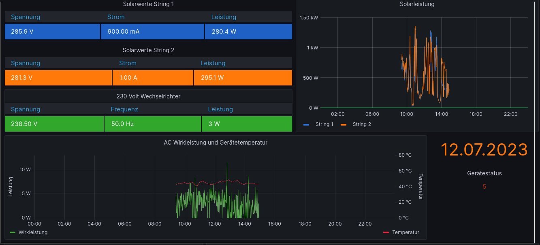The height and width of the screenshot is (245, 540).
Task: Click the green Wirkleistung legend color swatch
Action: click(x=13, y=232)
